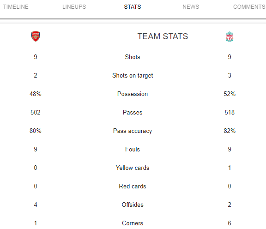The width and height of the screenshot is (266, 229).
Task: Click the Fouls stat label
Action: pos(133,149)
